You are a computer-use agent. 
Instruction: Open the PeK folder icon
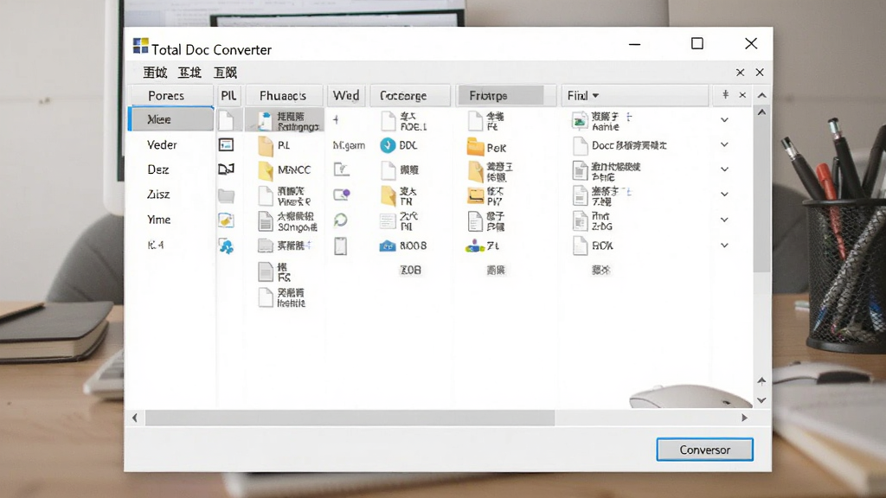pyautogui.click(x=475, y=147)
